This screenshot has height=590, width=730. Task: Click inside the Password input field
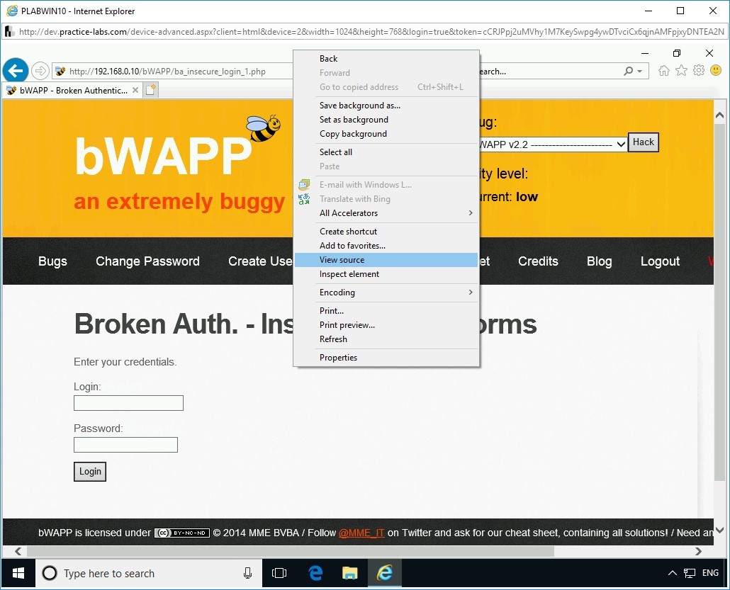point(125,445)
